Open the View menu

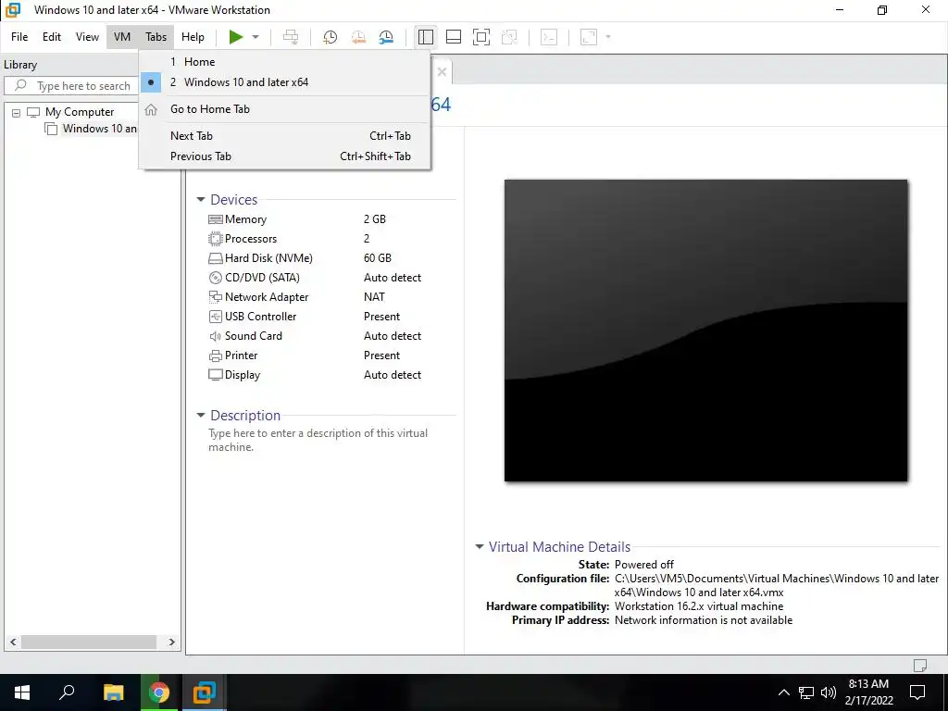[87, 37]
